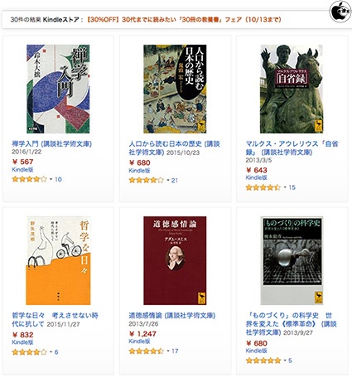
Task: Click the ¥1,247 price of 道徳感情論
Action: tap(142, 334)
